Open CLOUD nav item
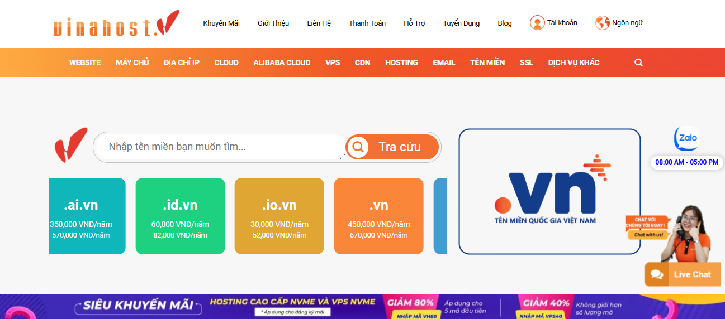 [x=226, y=62]
